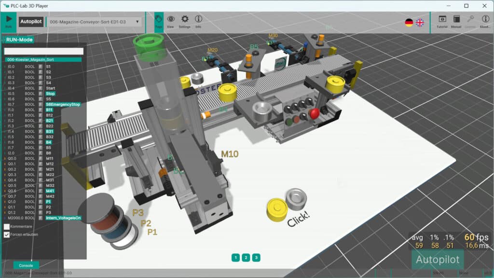Toggle force F button for Start
This screenshot has width=494, height=278.
[x=41, y=88]
